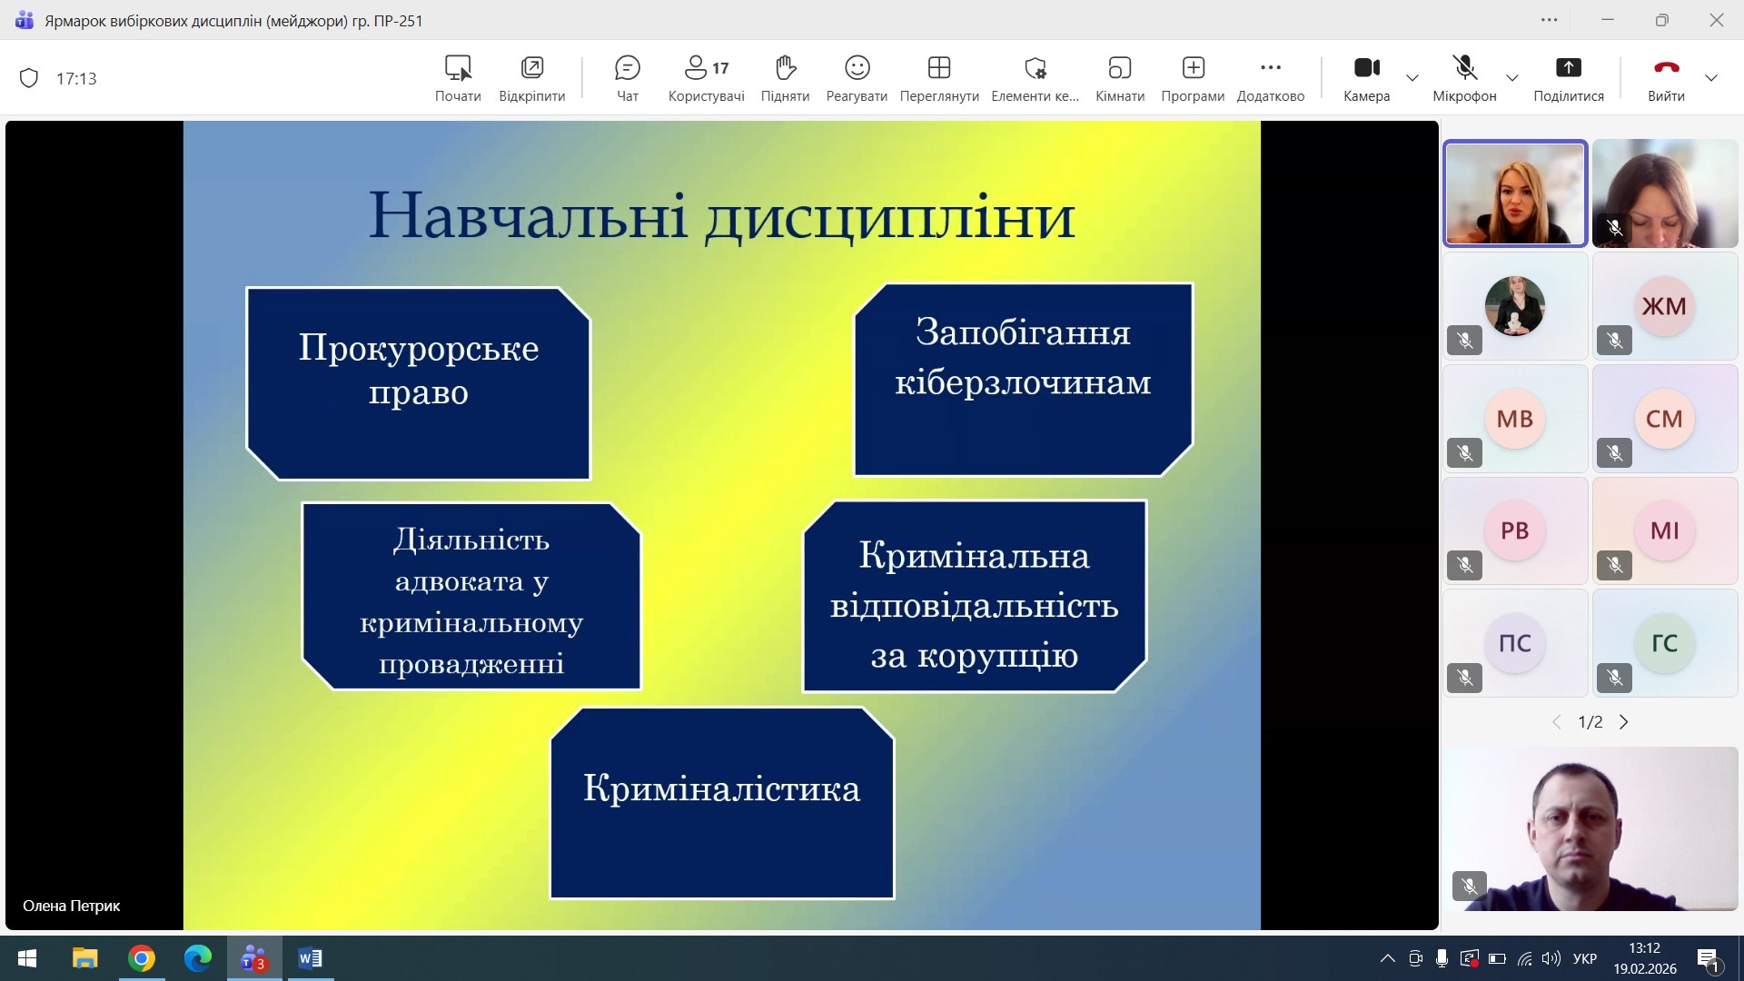Open the Чат (Chat) panel
The height and width of the screenshot is (981, 1744).
click(x=627, y=77)
